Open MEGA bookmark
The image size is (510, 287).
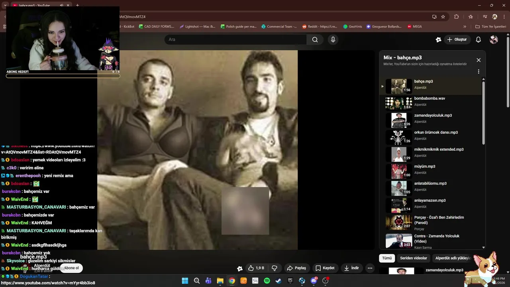click(414, 27)
